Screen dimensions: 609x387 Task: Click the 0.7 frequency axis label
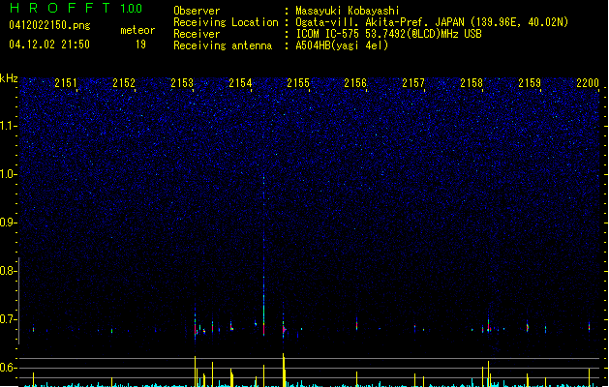click(8, 319)
